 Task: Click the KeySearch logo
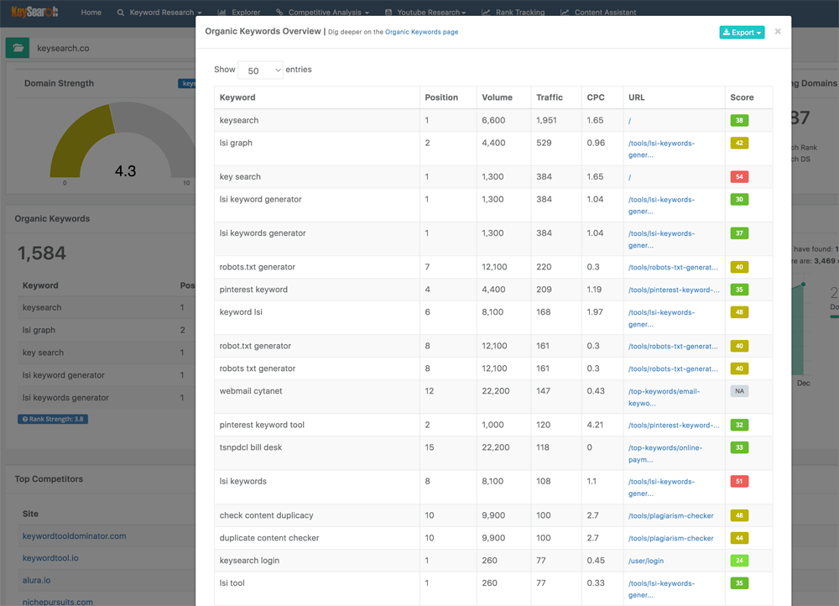34,12
